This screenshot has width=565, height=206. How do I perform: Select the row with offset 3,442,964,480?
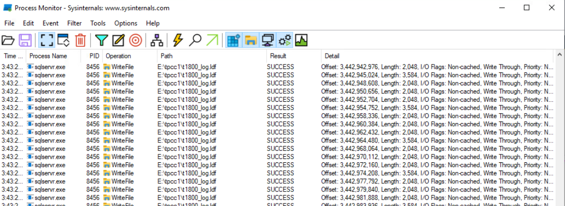(x=277, y=140)
